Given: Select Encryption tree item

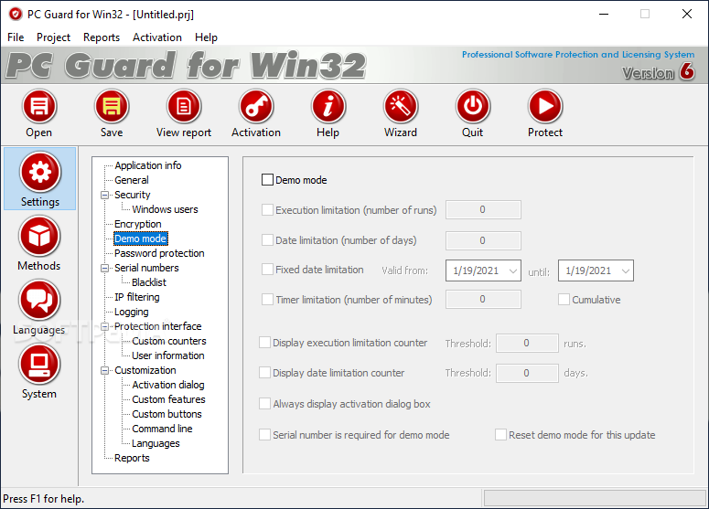Looking at the screenshot, I should click(x=138, y=224).
